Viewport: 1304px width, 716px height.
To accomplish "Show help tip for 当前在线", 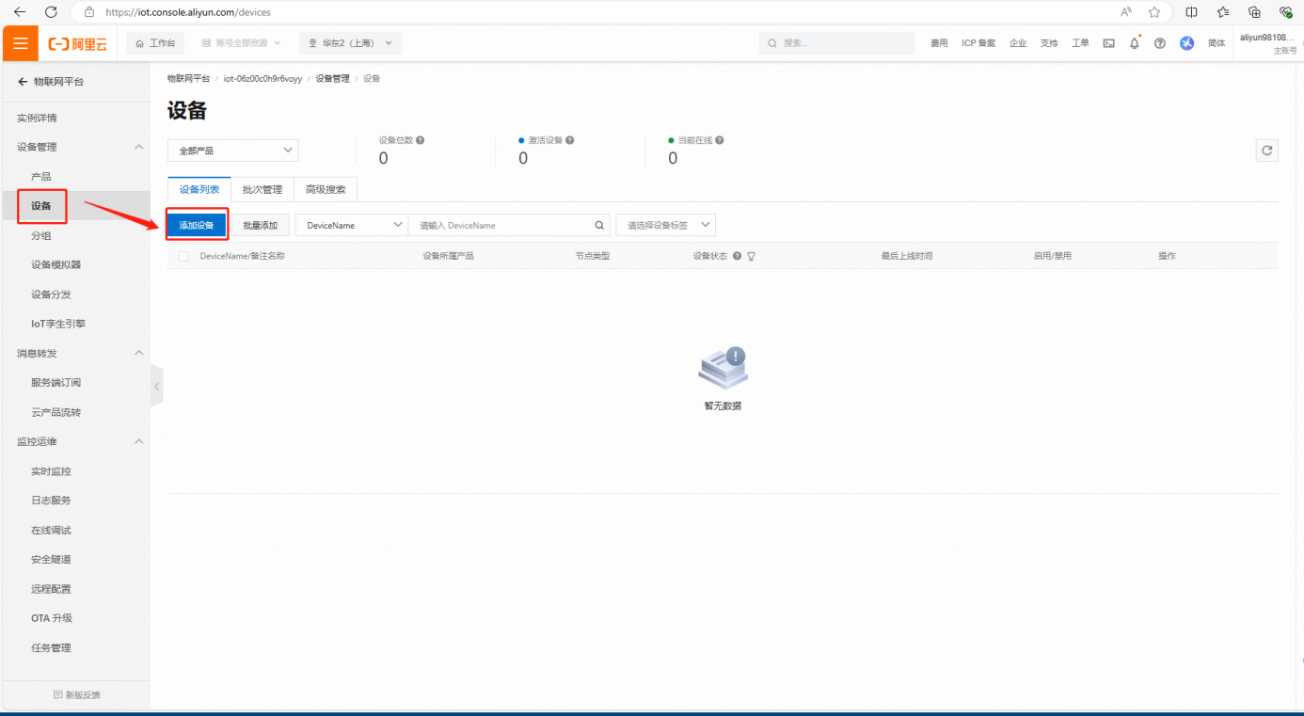I will click(x=719, y=140).
